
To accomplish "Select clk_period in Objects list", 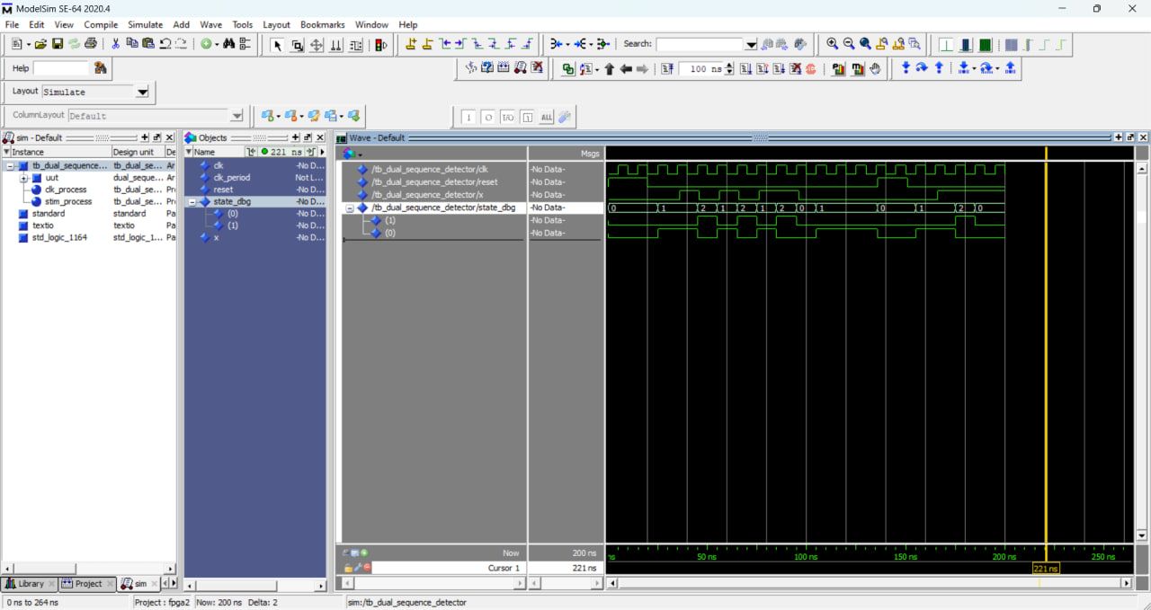I will click(x=232, y=178).
